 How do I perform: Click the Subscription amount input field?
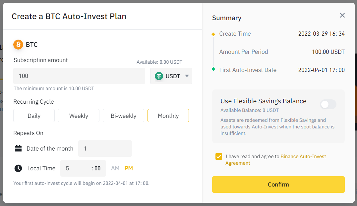click(79, 76)
